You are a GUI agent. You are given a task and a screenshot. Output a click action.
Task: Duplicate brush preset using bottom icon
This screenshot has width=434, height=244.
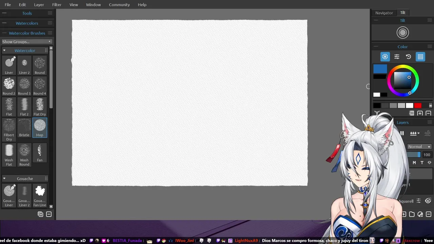click(40, 214)
